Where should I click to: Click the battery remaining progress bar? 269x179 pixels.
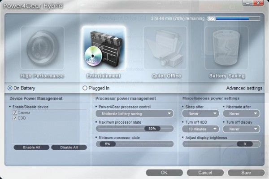tap(238, 18)
